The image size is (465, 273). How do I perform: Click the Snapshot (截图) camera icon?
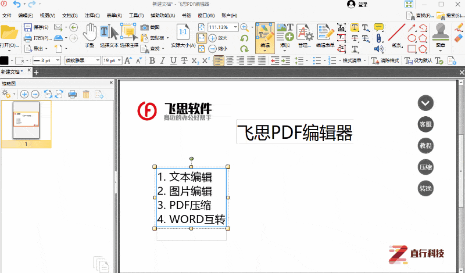[x=144, y=27]
